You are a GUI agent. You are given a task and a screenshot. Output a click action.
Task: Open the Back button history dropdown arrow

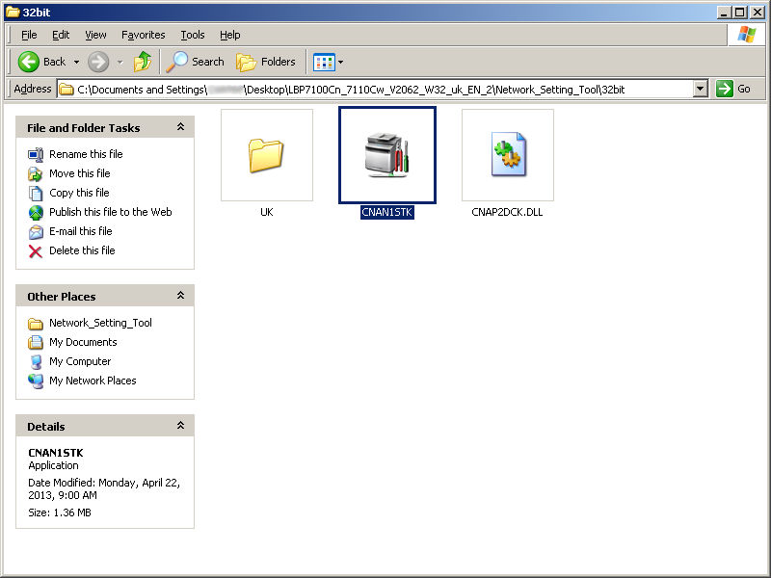tap(75, 62)
